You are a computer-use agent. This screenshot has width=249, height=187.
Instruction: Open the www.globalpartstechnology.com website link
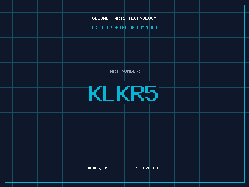[124, 168]
